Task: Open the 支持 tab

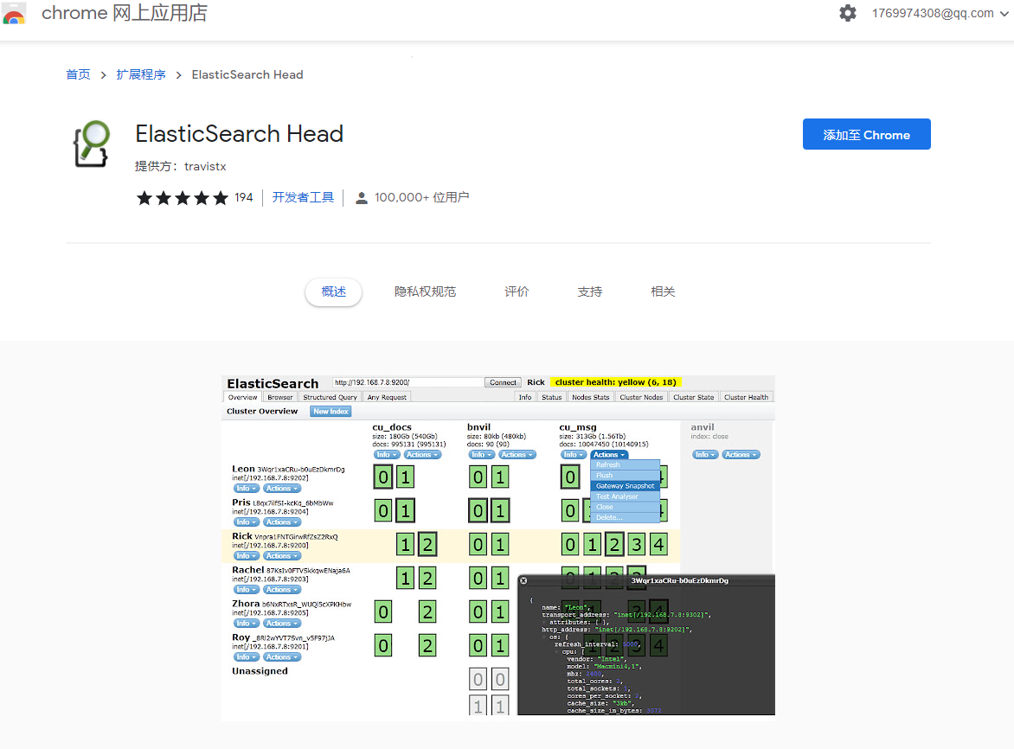Action: click(x=590, y=292)
